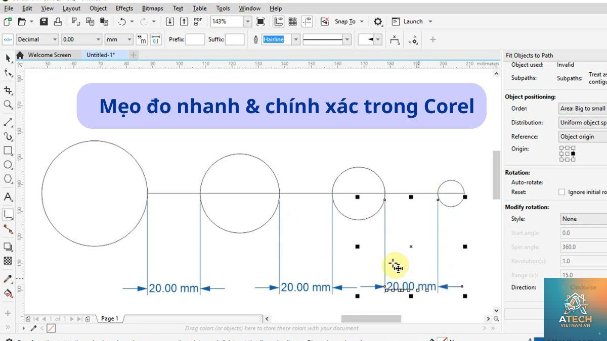Open the Distribution Uniform object dropdown

582,123
